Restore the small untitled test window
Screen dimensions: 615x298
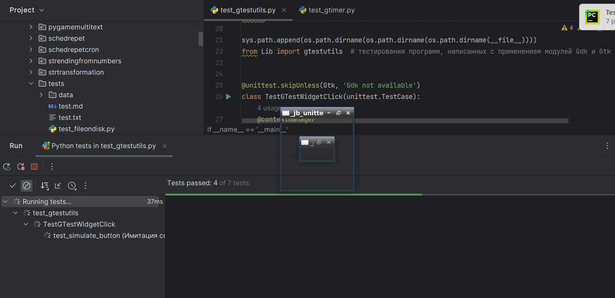pos(319,142)
